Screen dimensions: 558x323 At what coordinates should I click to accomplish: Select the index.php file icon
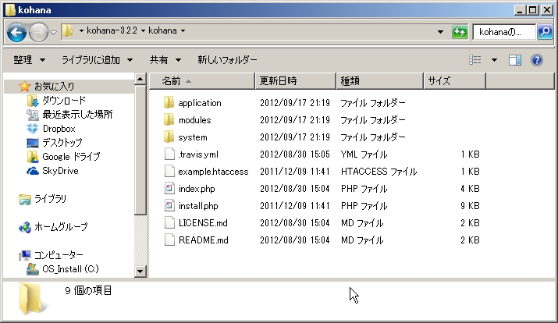click(170, 188)
